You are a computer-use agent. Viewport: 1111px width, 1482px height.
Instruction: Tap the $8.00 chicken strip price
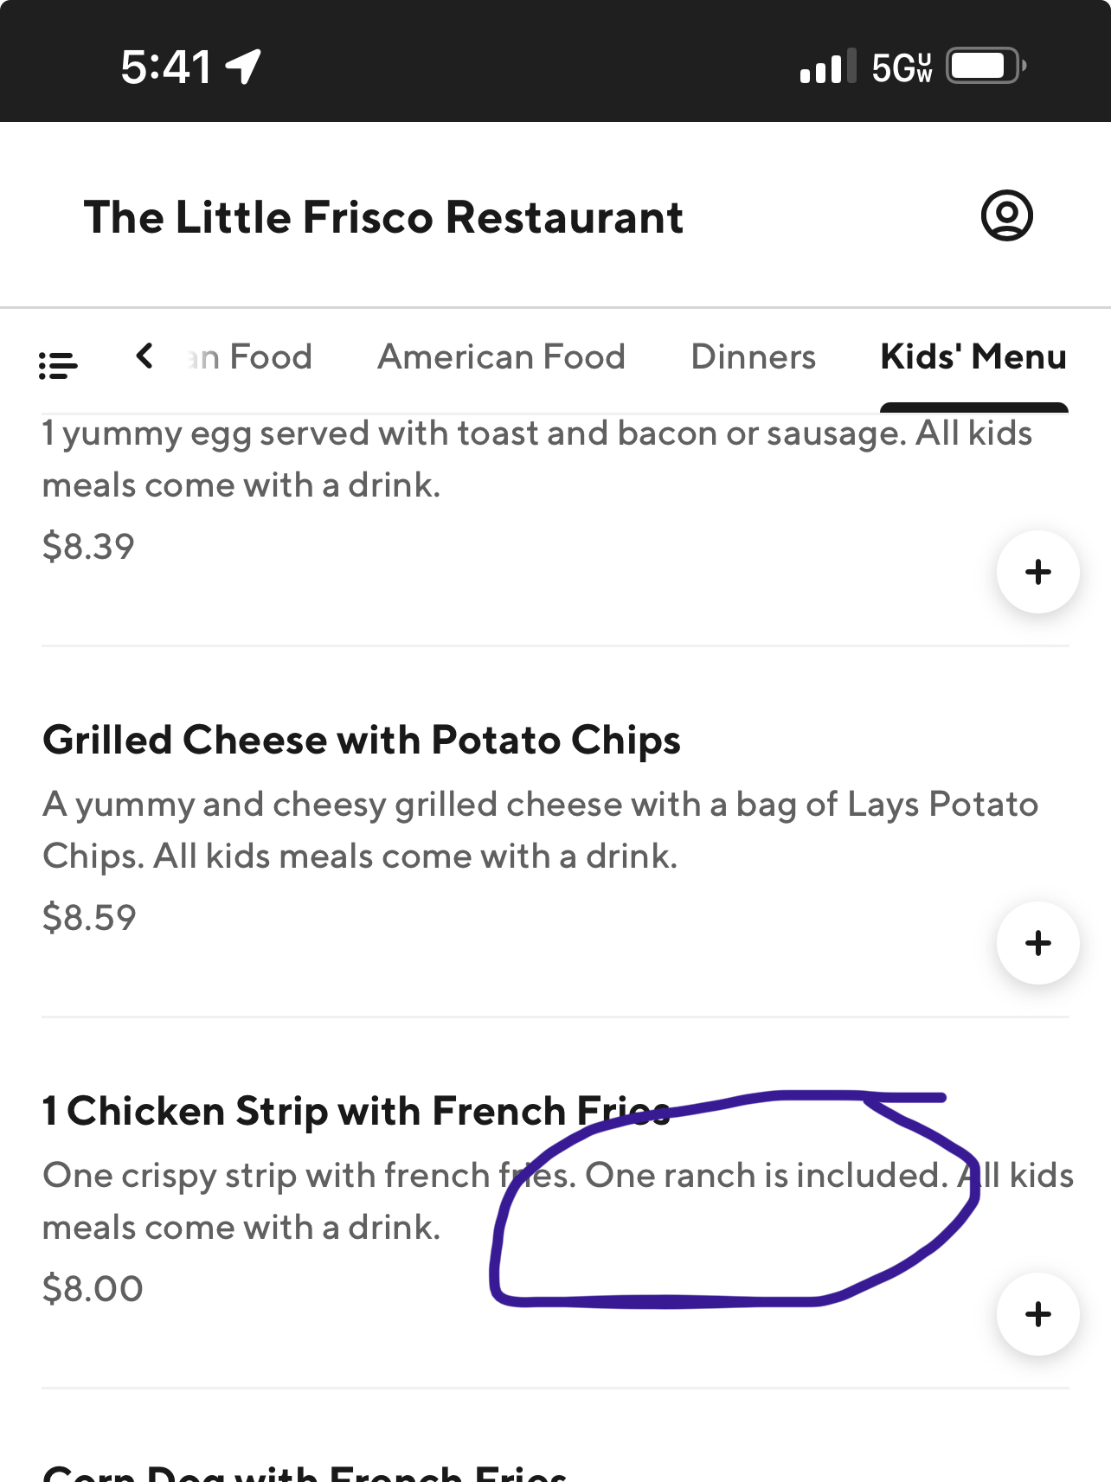(93, 1289)
